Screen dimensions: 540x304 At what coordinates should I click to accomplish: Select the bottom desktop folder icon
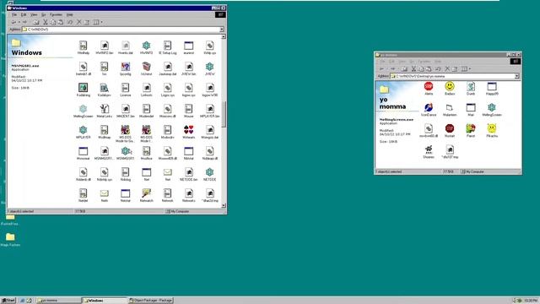tap(10, 236)
